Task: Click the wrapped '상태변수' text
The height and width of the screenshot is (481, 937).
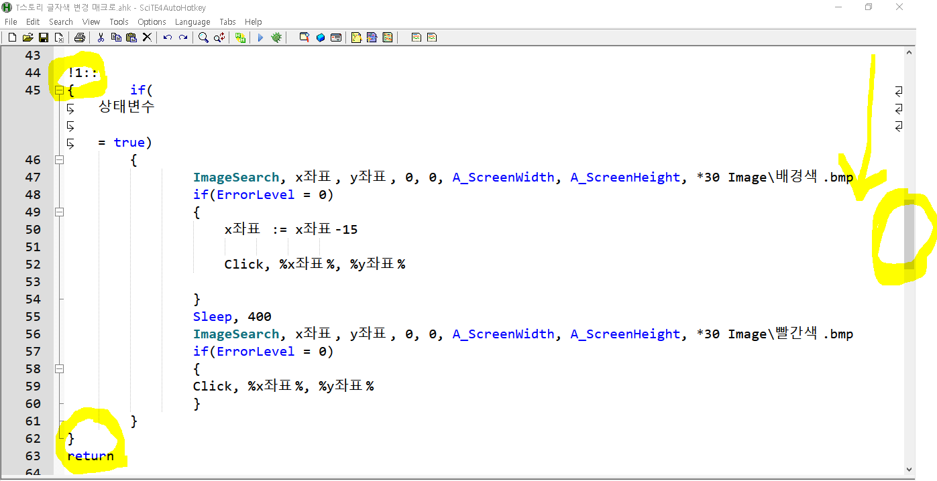Action: pos(127,107)
